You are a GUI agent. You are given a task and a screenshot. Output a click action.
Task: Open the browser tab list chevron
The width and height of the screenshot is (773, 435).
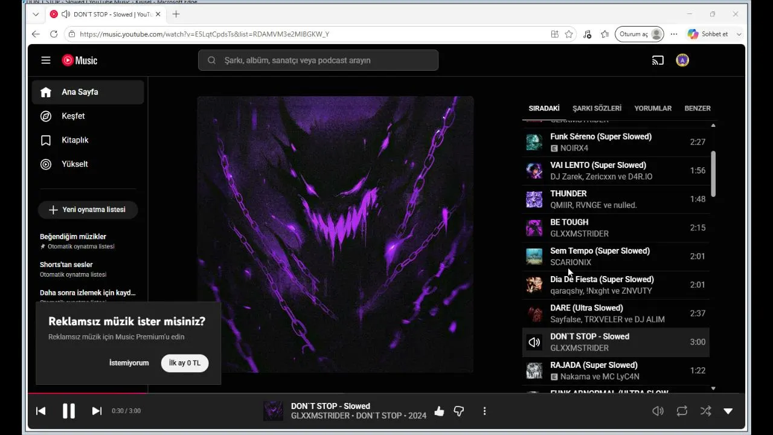click(36, 14)
